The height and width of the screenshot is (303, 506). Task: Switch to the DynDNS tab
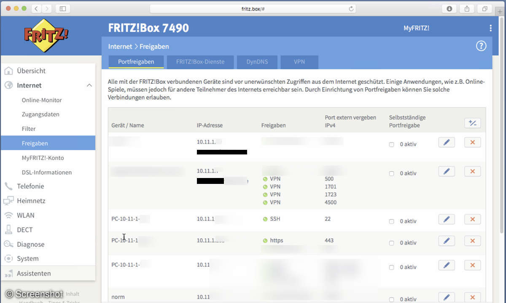point(257,62)
